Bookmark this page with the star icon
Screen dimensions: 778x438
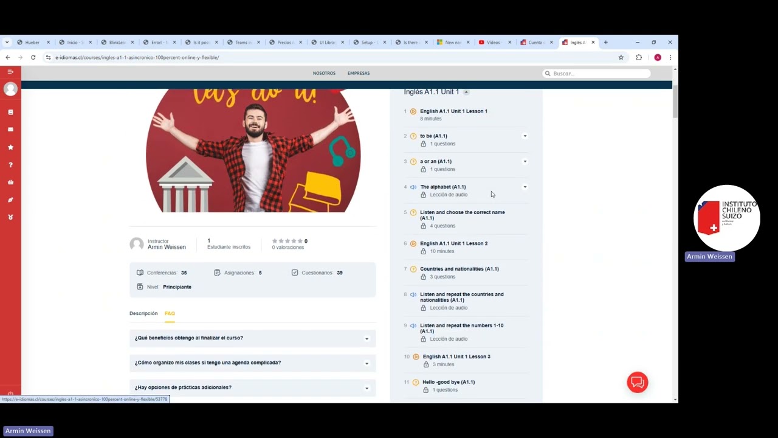[x=621, y=57]
